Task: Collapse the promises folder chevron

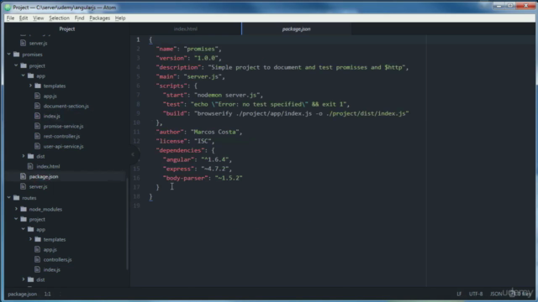Action: (9, 54)
